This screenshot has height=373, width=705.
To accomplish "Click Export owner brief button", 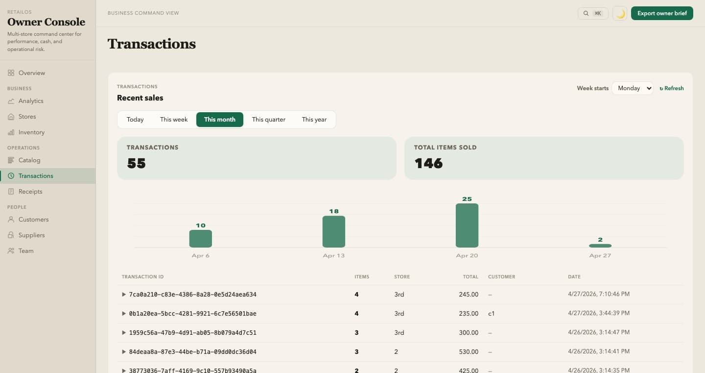I will click(x=662, y=13).
